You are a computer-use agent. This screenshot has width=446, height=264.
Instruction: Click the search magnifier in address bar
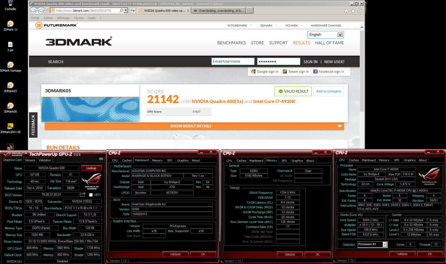[121, 11]
